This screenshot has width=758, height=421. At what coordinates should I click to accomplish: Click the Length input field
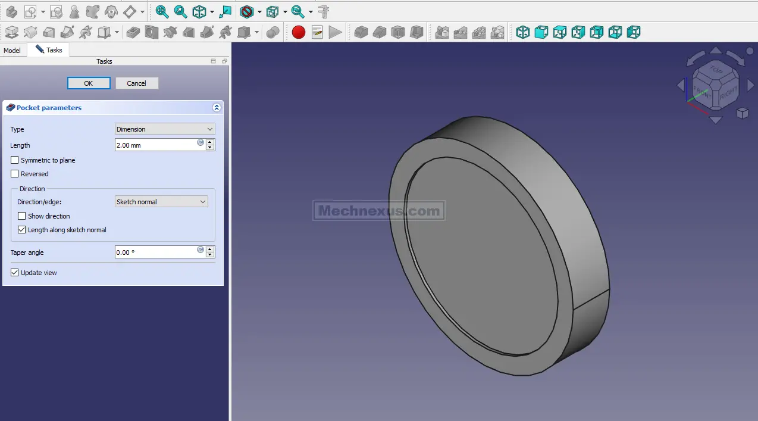[x=155, y=145]
